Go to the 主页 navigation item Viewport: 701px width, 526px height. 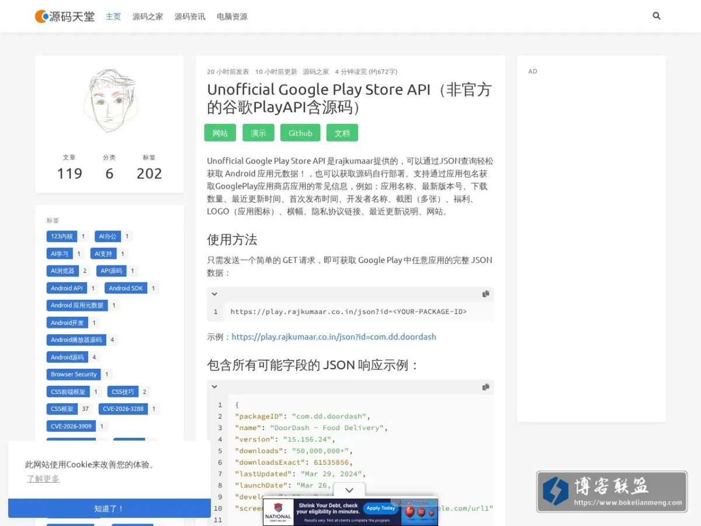click(x=113, y=16)
